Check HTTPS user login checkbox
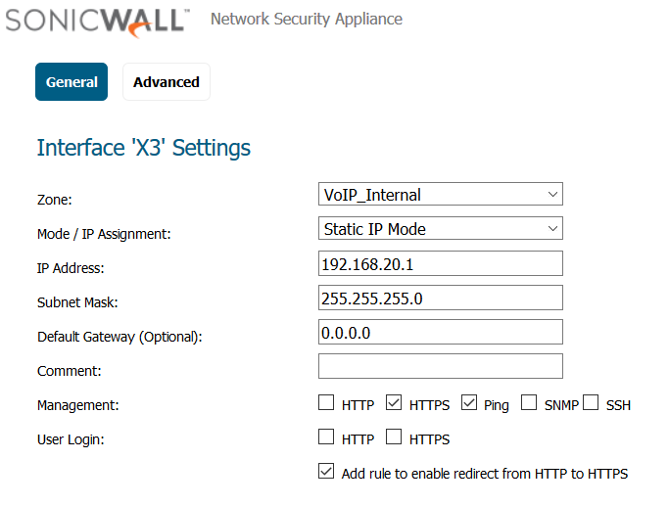669x506 pixels. 394,437
